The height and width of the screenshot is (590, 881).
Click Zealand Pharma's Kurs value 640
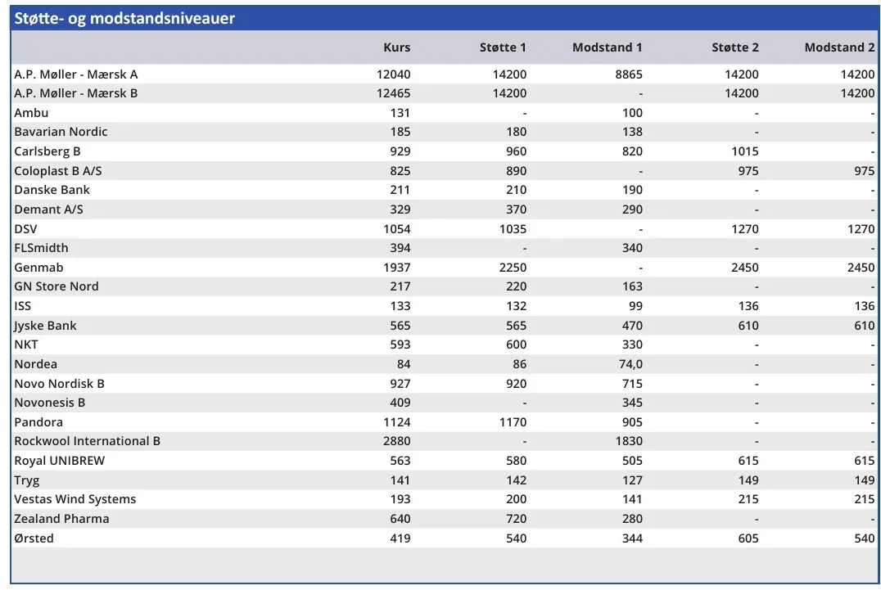400,519
